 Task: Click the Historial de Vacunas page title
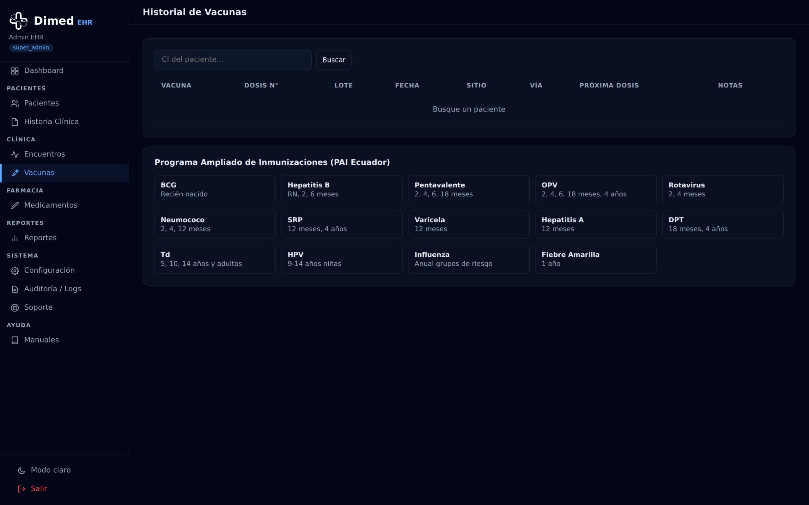[195, 12]
